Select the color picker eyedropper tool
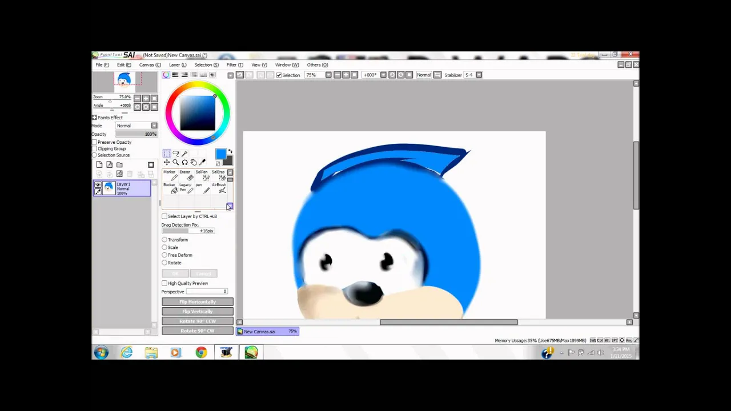 click(x=202, y=162)
